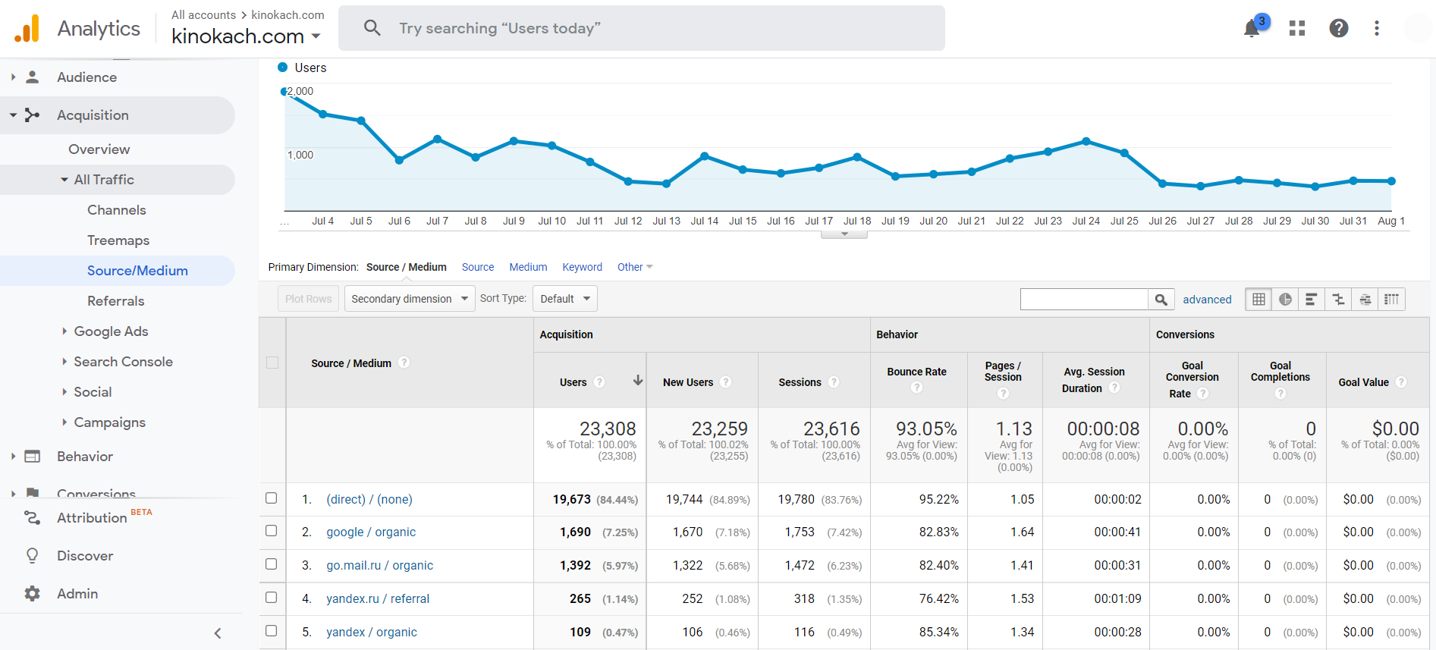Open the kinokach.com account dropdown
This screenshot has height=650, width=1436.
246,36
